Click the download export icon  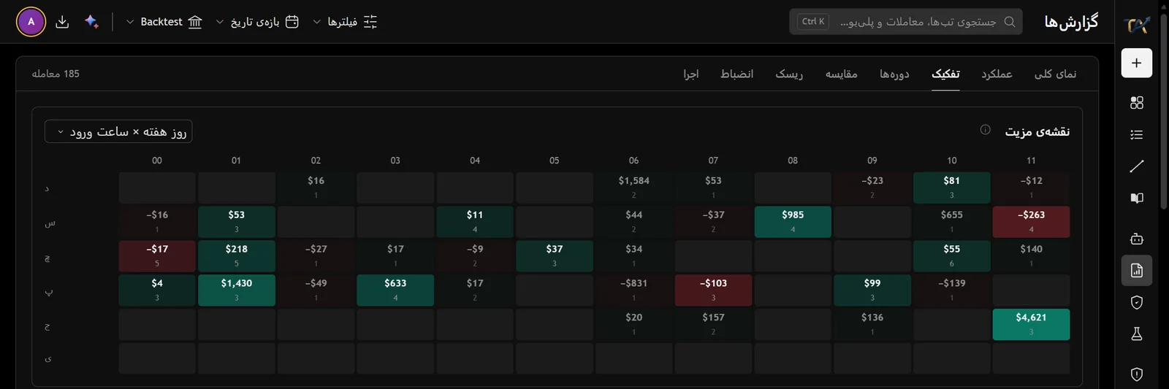[x=62, y=22]
